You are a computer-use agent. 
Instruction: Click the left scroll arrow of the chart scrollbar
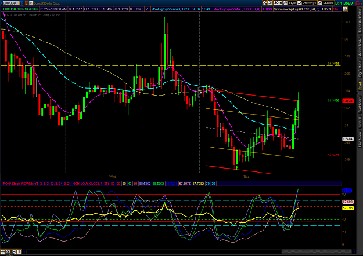tap(24, 251)
